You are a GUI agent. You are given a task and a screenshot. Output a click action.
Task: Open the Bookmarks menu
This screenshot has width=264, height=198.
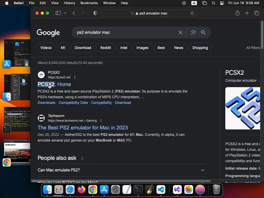89,3
